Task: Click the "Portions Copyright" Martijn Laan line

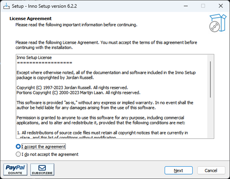Action: tap(78, 93)
